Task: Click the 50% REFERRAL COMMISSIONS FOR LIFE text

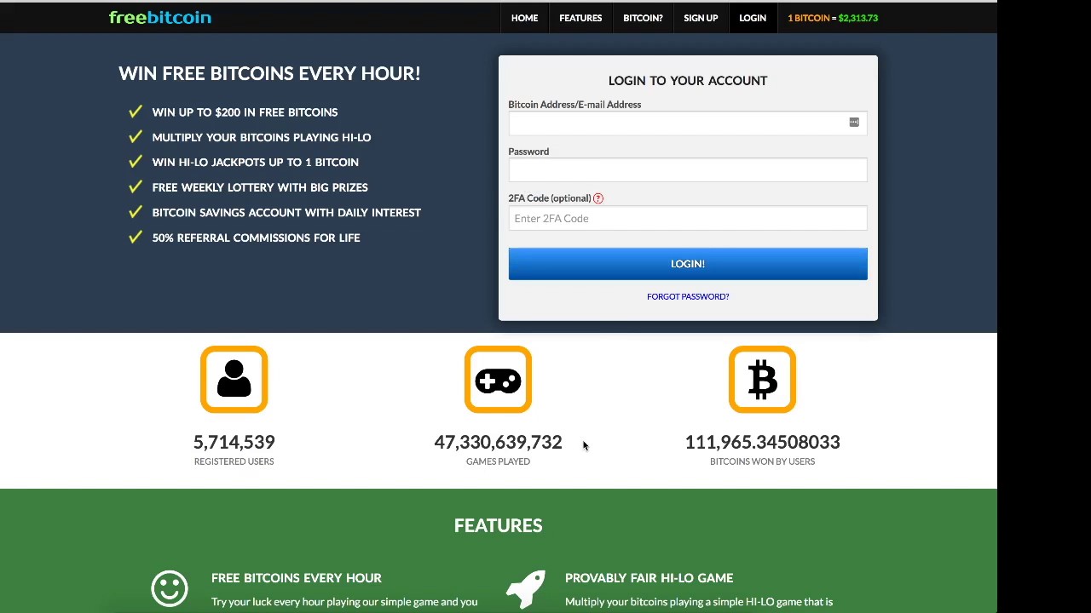Action: tap(256, 238)
